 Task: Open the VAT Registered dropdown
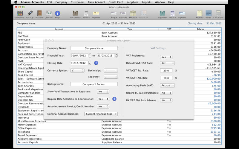point(166,57)
